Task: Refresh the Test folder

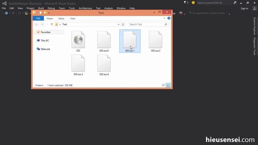Action: pyautogui.click(x=123, y=24)
